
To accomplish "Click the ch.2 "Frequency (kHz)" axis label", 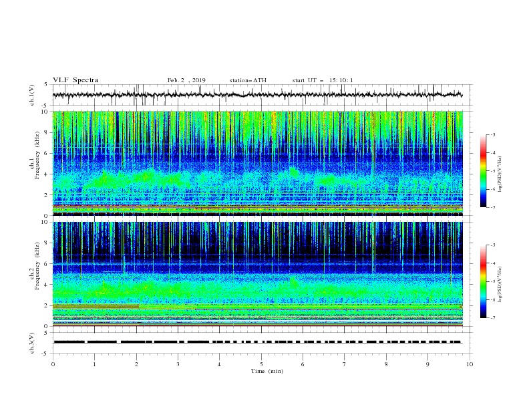I will [37, 266].
